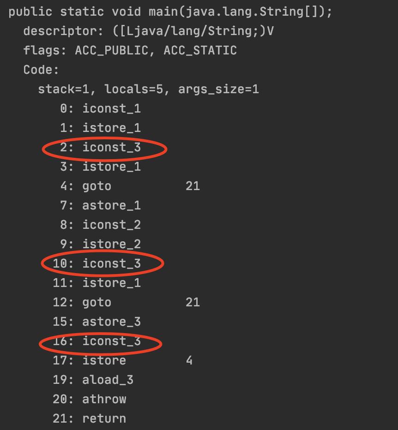
Task: Click instruction 3: istore_1
Action: (100, 167)
